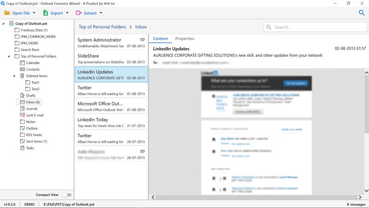Click the vertical scrollbar up arrow
The image size is (369, 208).
(x=366, y=73)
